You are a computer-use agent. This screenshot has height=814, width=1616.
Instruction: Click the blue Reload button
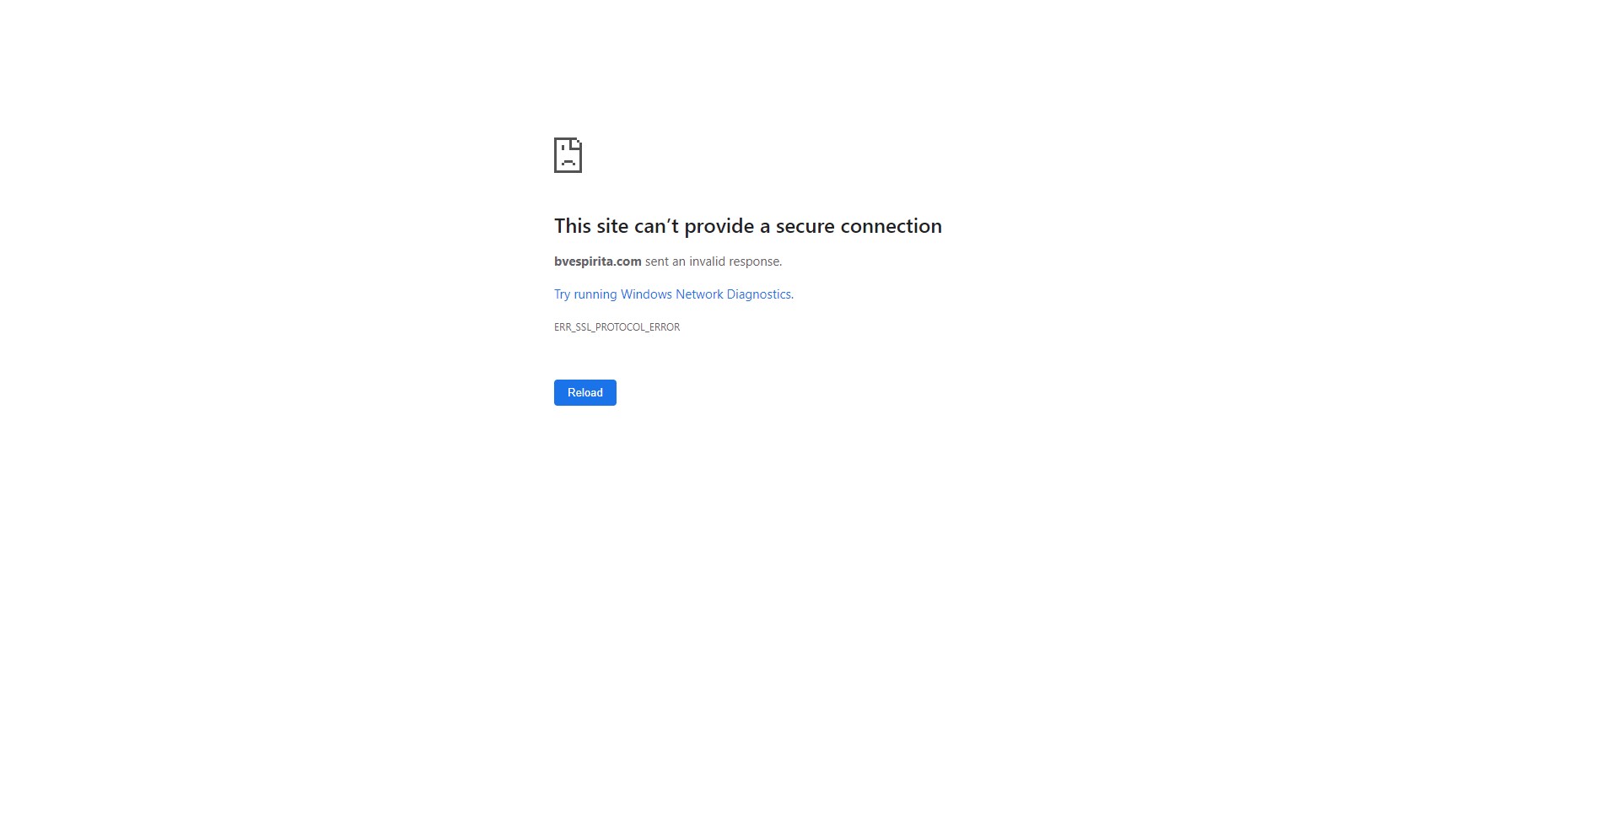pyautogui.click(x=584, y=392)
